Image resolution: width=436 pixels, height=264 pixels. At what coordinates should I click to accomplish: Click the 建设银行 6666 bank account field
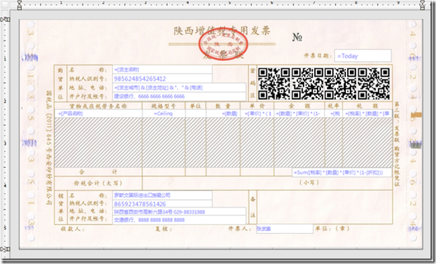(179, 96)
